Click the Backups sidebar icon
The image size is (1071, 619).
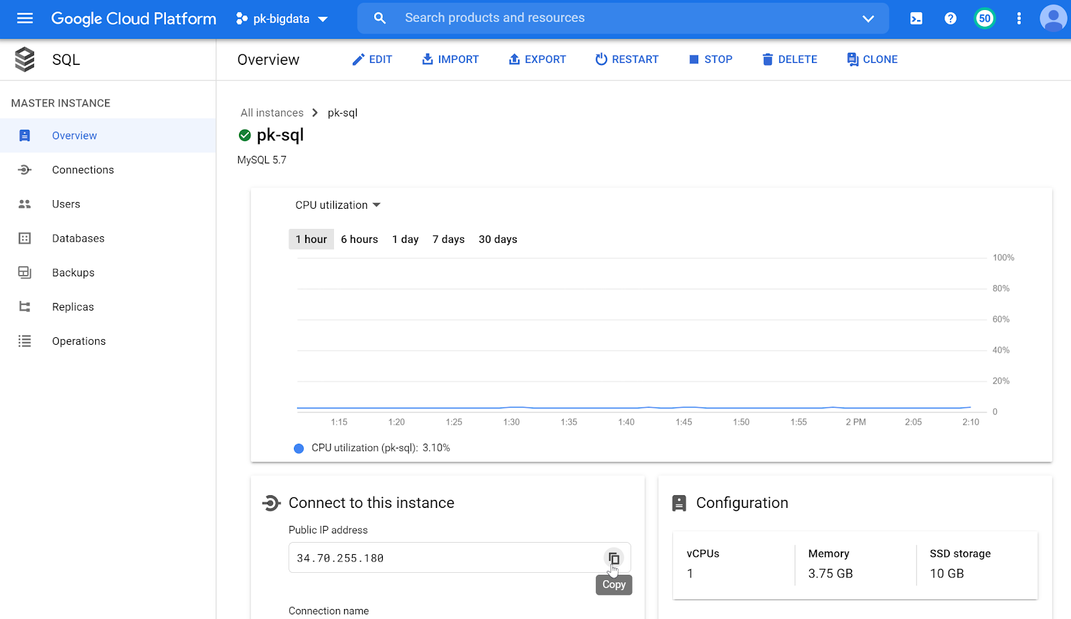tap(25, 272)
